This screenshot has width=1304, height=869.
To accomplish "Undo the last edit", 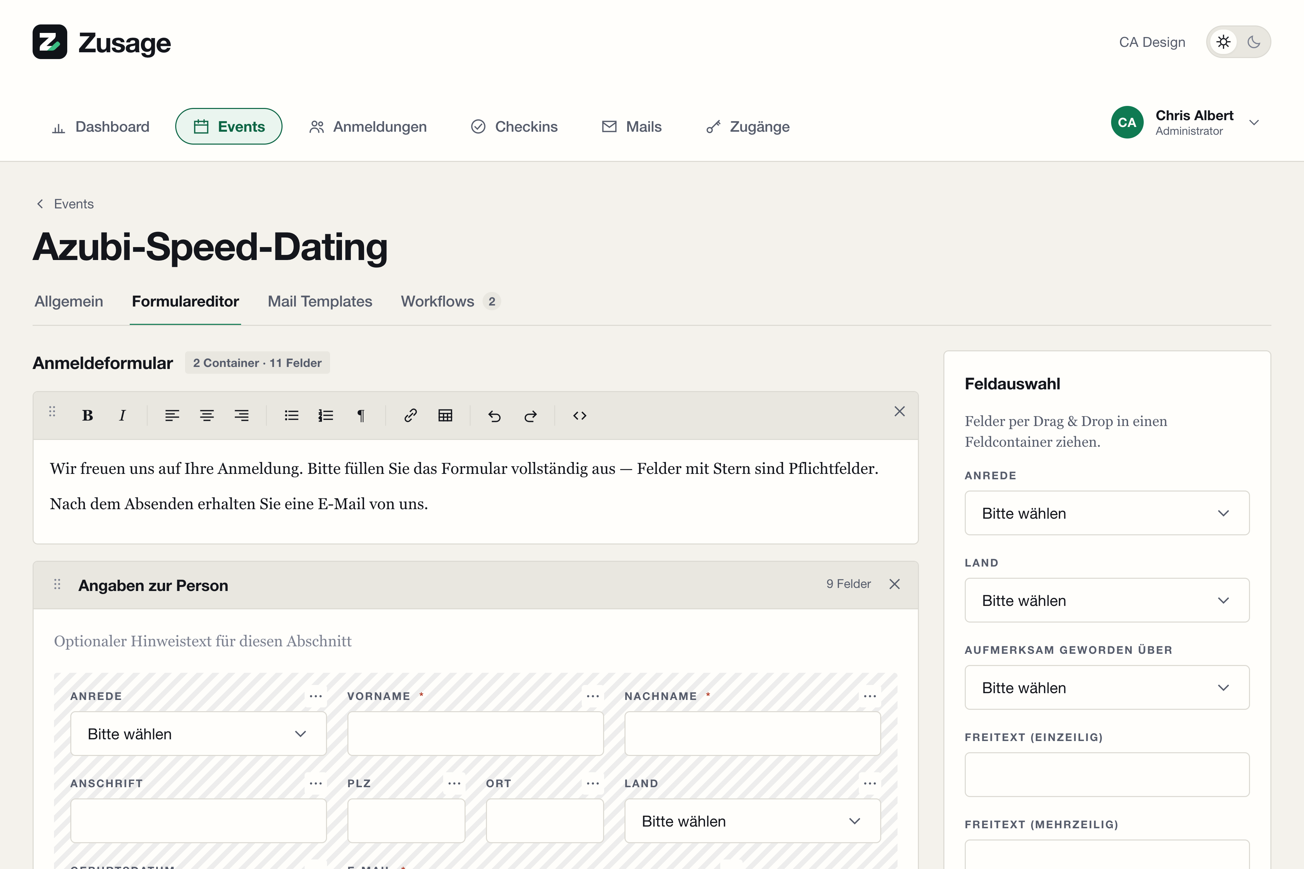I will coord(494,415).
